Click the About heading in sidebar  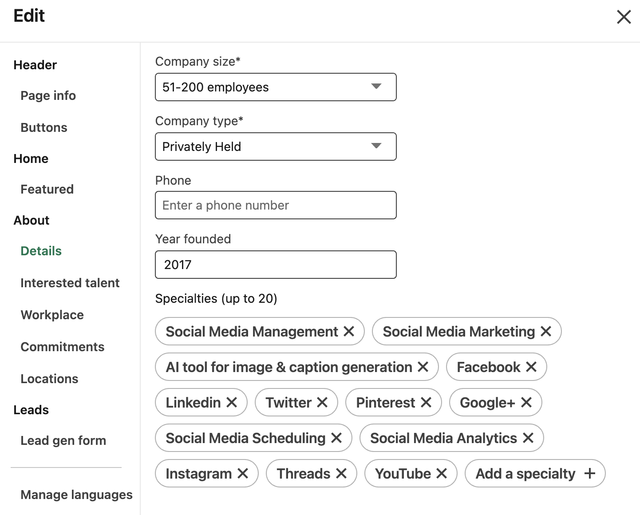(x=32, y=220)
